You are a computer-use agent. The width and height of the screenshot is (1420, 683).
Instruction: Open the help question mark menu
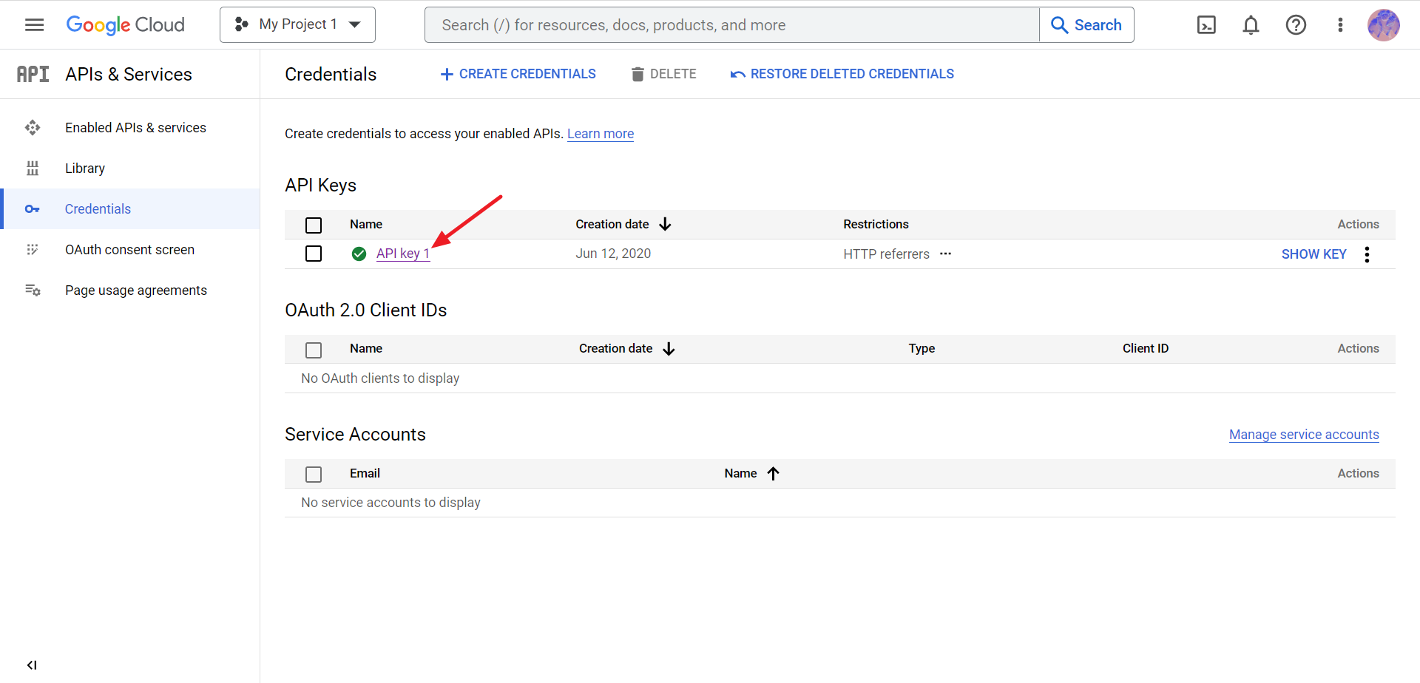(x=1296, y=25)
